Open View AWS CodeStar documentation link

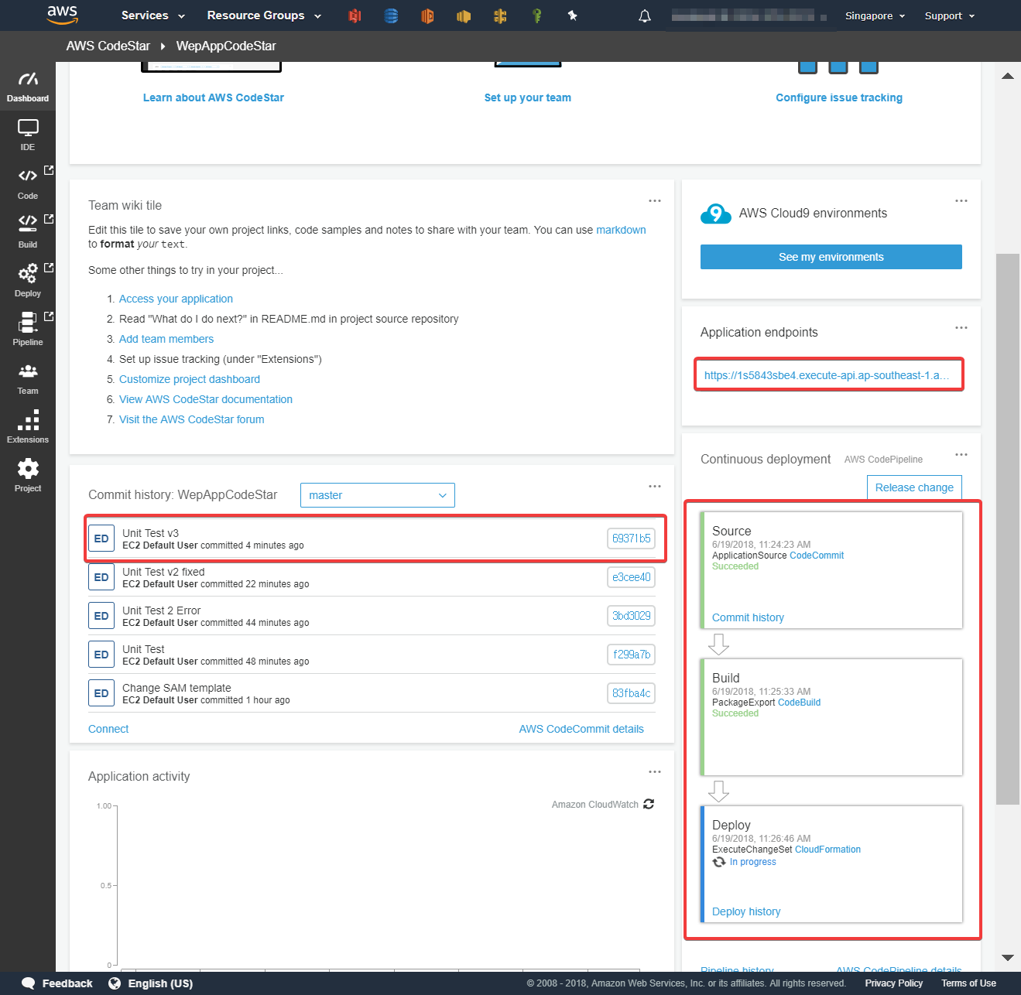pos(206,399)
